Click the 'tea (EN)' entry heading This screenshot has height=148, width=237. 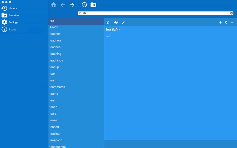113,29
